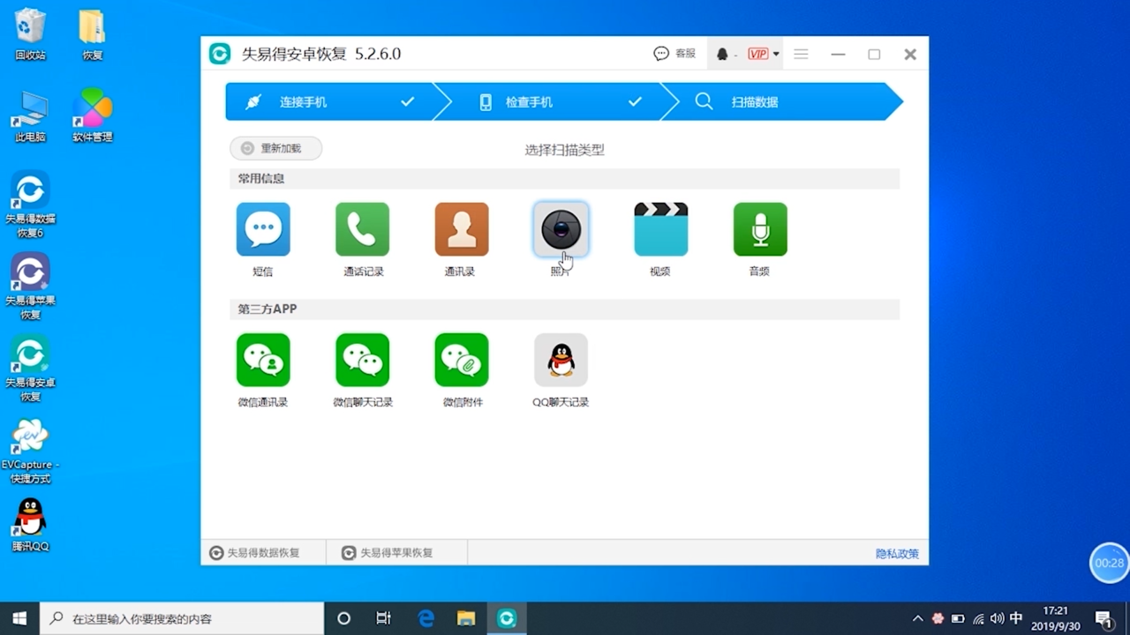Screen dimensions: 1130x635
Task: Open Task View on taskbar
Action: pyautogui.click(x=383, y=618)
